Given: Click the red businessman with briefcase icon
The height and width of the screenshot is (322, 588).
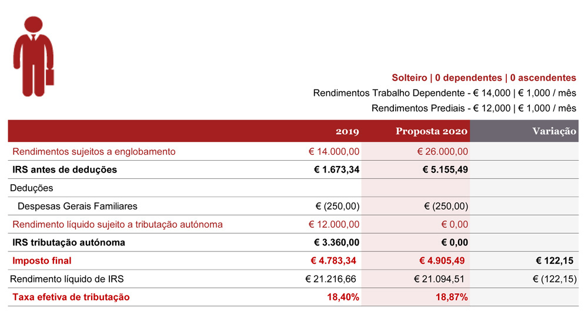Looking at the screenshot, I should 34,57.
